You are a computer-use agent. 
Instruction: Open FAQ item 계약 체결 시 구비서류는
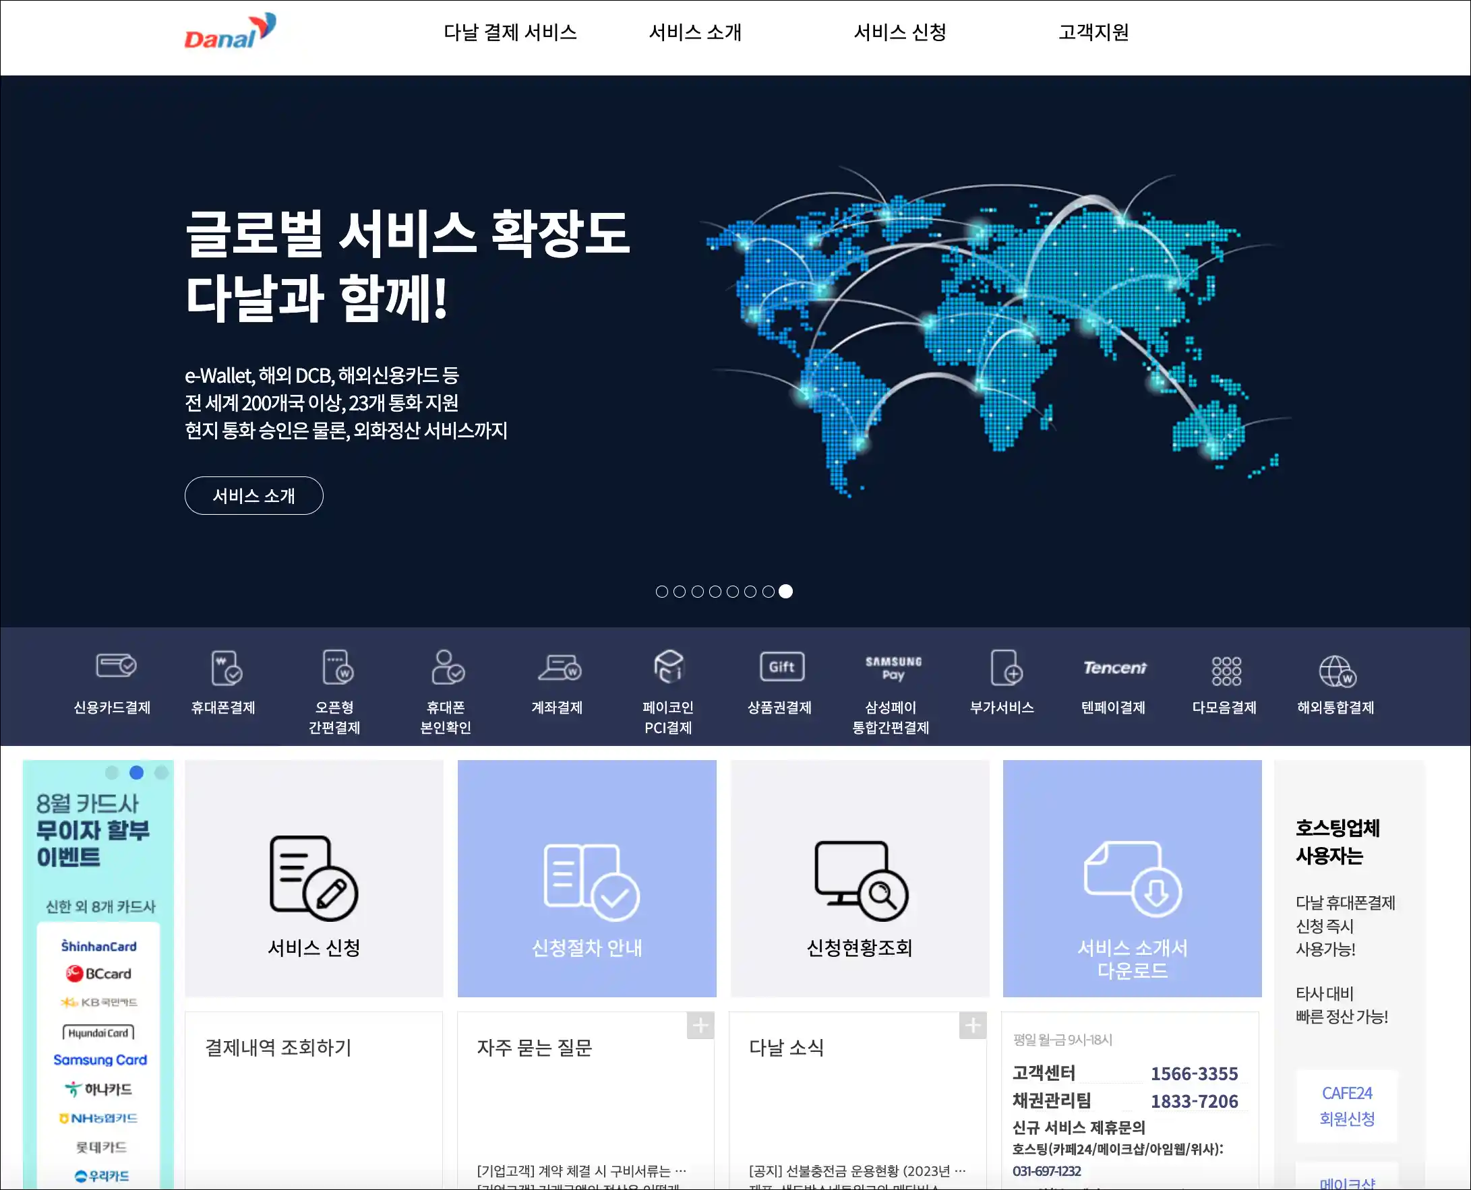pos(582,1170)
